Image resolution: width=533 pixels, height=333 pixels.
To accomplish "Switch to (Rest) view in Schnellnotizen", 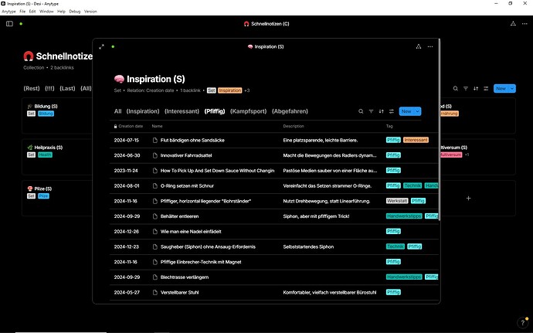I will click(x=32, y=88).
